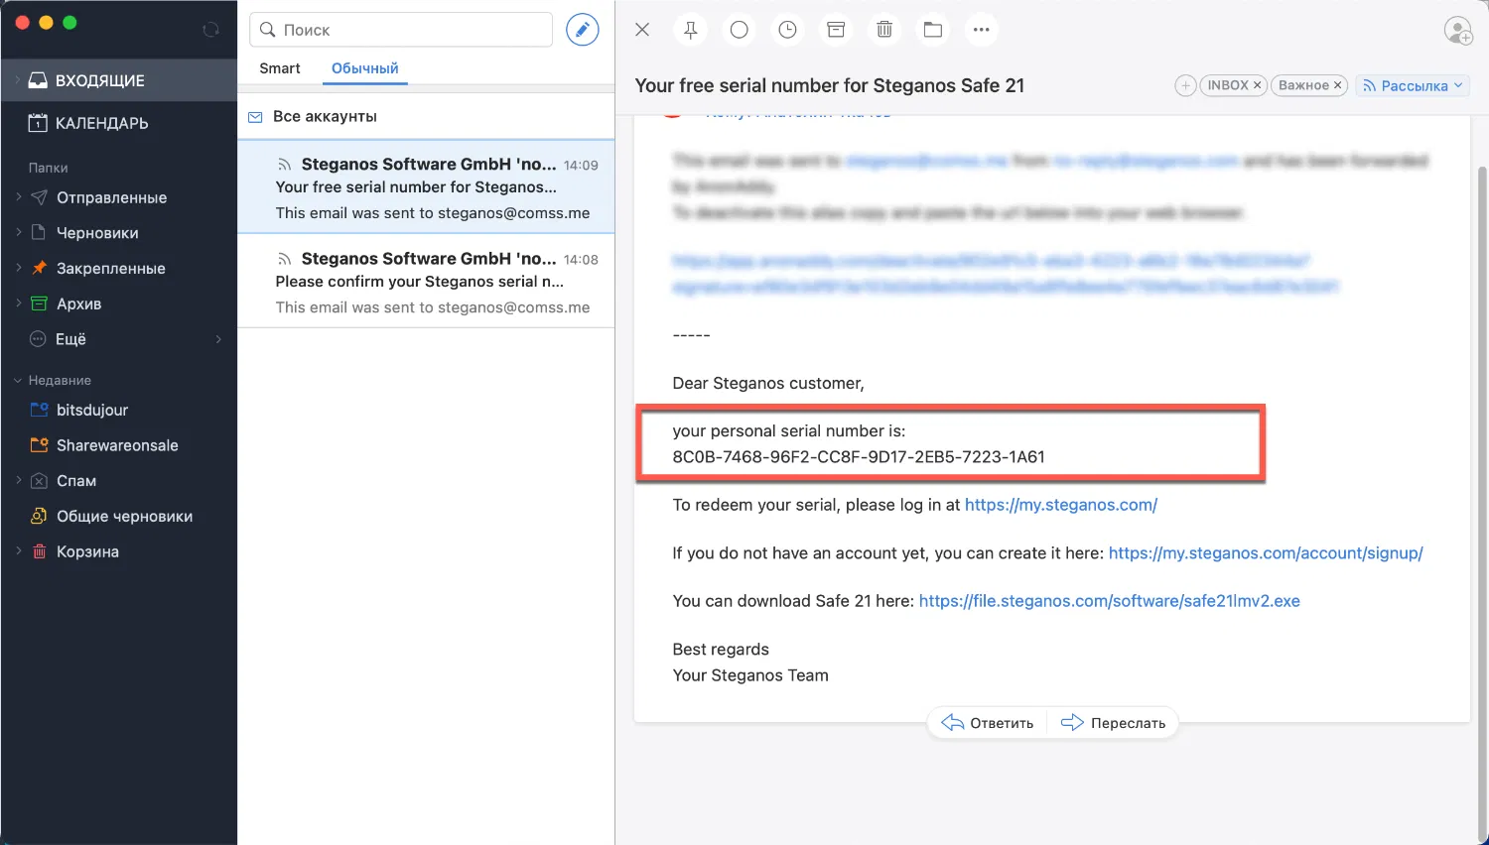The width and height of the screenshot is (1489, 845).
Task: Mark the email unread with circle icon
Action: 740,30
